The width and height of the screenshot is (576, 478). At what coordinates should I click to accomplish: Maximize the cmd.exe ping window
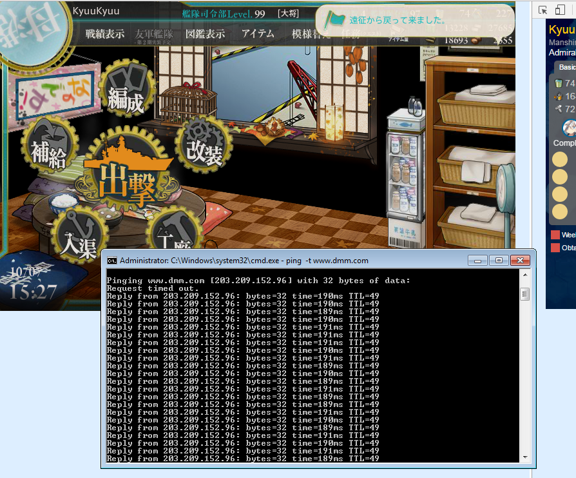click(x=499, y=261)
